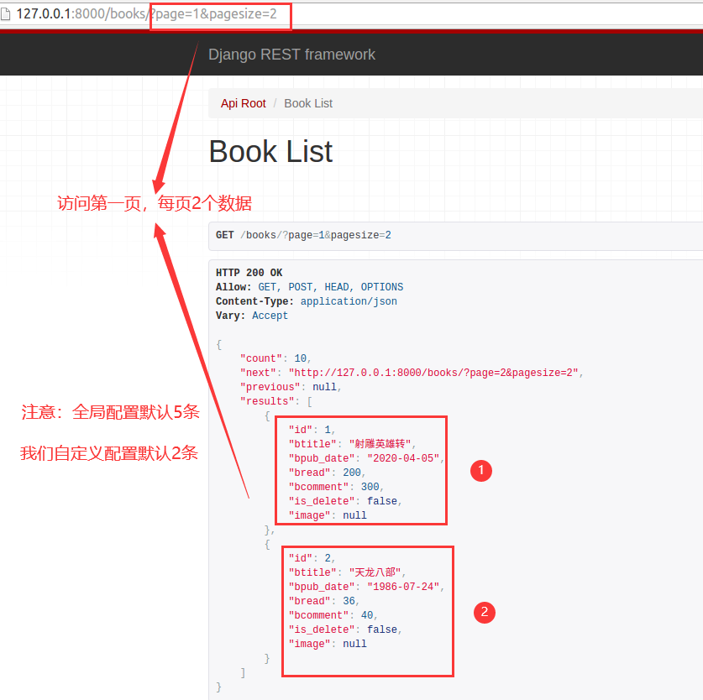Image resolution: width=703 pixels, height=700 pixels.
Task: Go to Api Root breadcrumb
Action: (x=243, y=103)
